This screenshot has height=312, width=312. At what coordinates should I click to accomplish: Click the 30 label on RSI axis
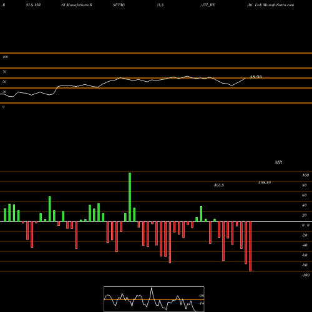[x=4, y=92]
